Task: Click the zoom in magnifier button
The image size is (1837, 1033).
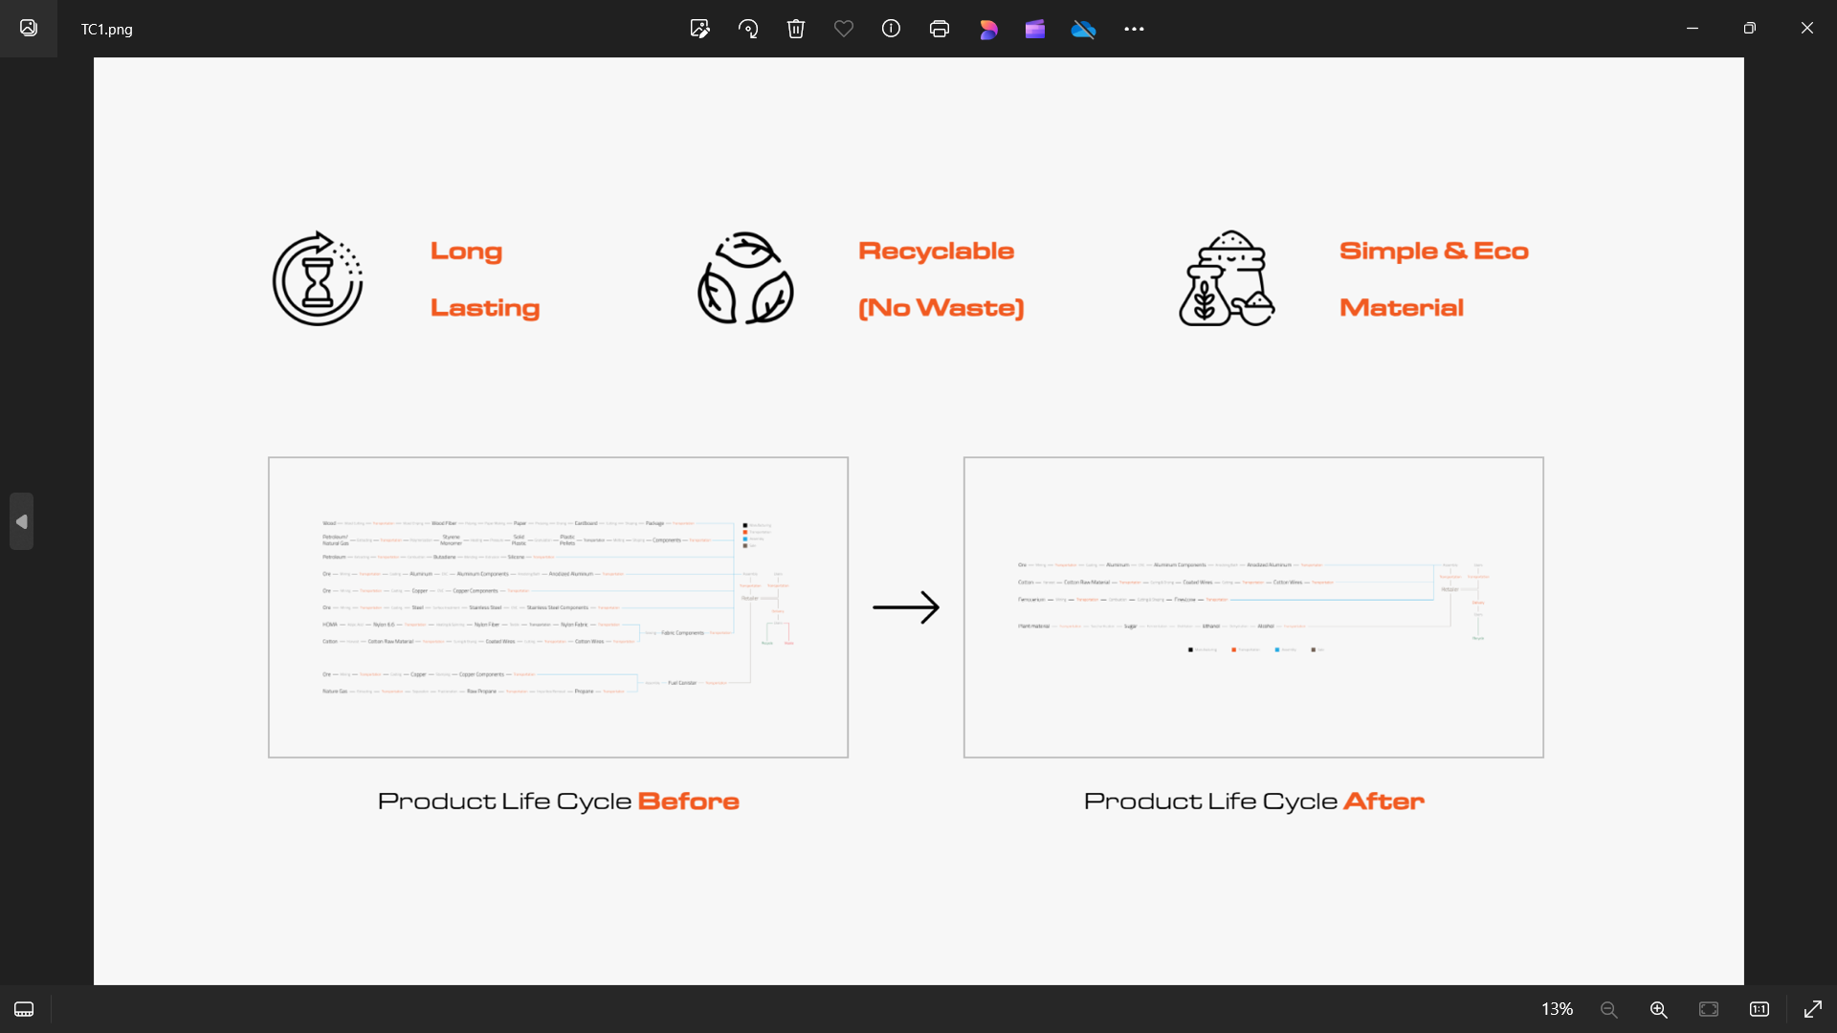Action: coord(1659,1009)
